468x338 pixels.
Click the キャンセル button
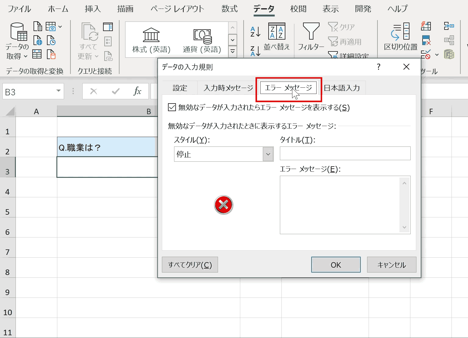click(x=392, y=265)
